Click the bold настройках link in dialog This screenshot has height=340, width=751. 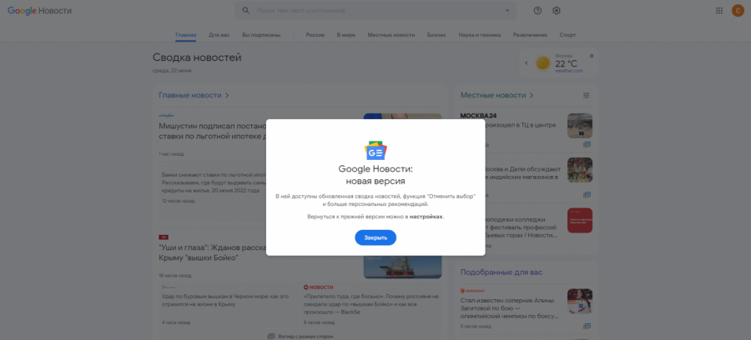pyautogui.click(x=426, y=217)
